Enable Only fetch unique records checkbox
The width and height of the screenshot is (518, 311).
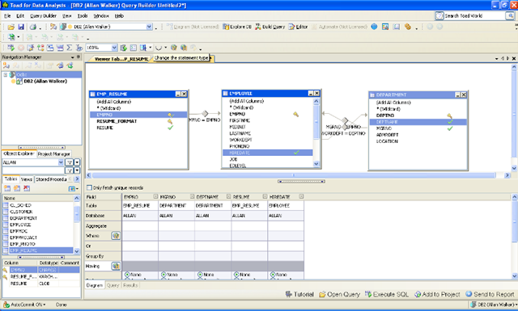click(x=89, y=187)
